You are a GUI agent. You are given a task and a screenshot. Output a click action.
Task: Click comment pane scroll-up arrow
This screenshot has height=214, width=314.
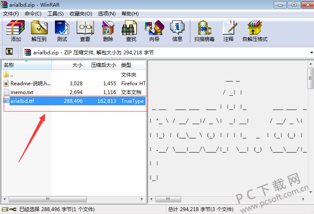coord(311,64)
